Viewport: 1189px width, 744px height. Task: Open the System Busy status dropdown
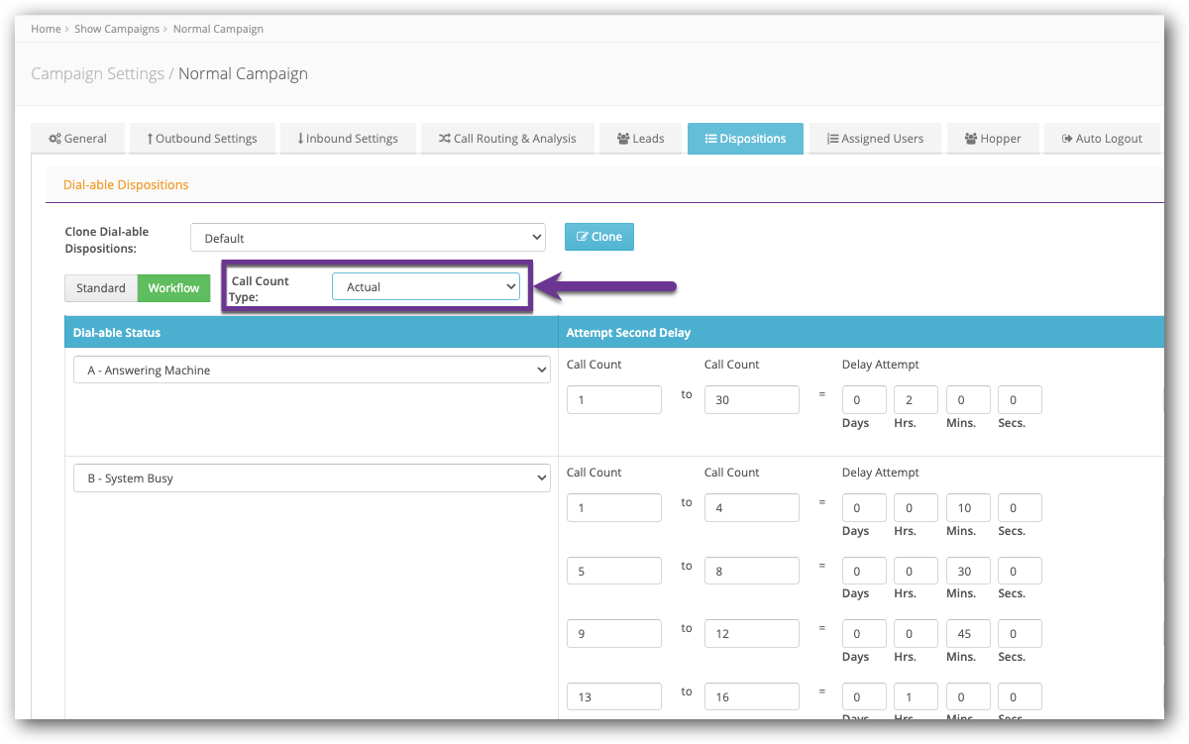click(x=312, y=478)
